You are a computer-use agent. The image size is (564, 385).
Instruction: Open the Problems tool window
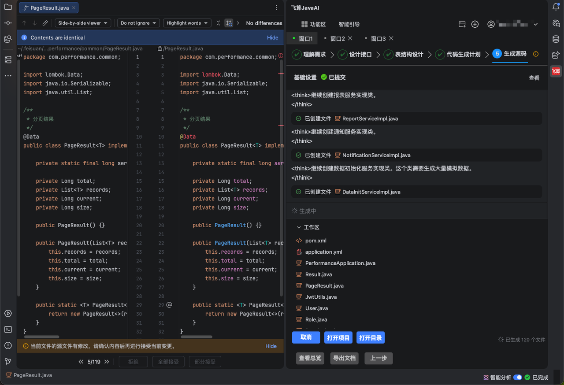(8, 345)
